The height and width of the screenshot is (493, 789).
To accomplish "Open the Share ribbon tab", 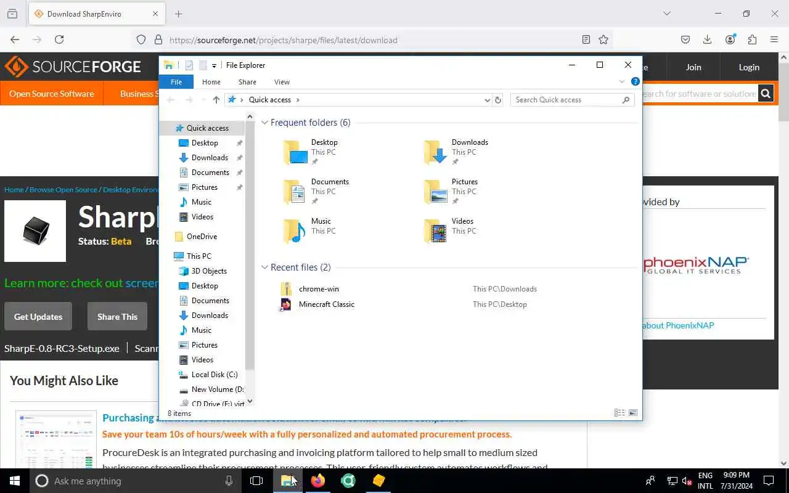I will [247, 82].
